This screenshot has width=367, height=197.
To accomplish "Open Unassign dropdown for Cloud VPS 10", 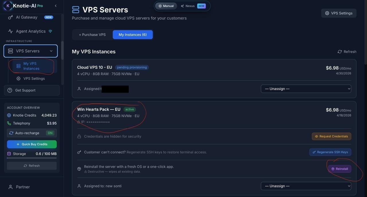I will click(x=306, y=89).
